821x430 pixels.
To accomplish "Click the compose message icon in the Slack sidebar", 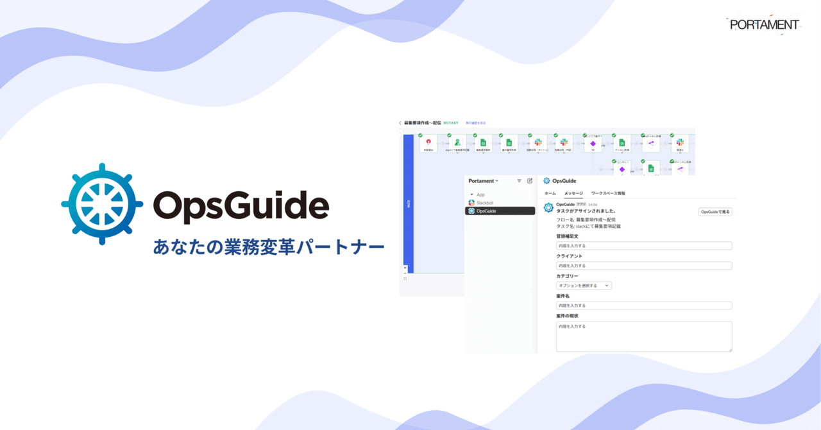I will [530, 180].
